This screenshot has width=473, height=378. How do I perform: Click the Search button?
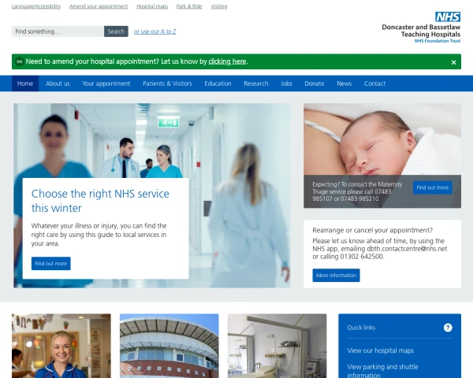click(x=116, y=31)
